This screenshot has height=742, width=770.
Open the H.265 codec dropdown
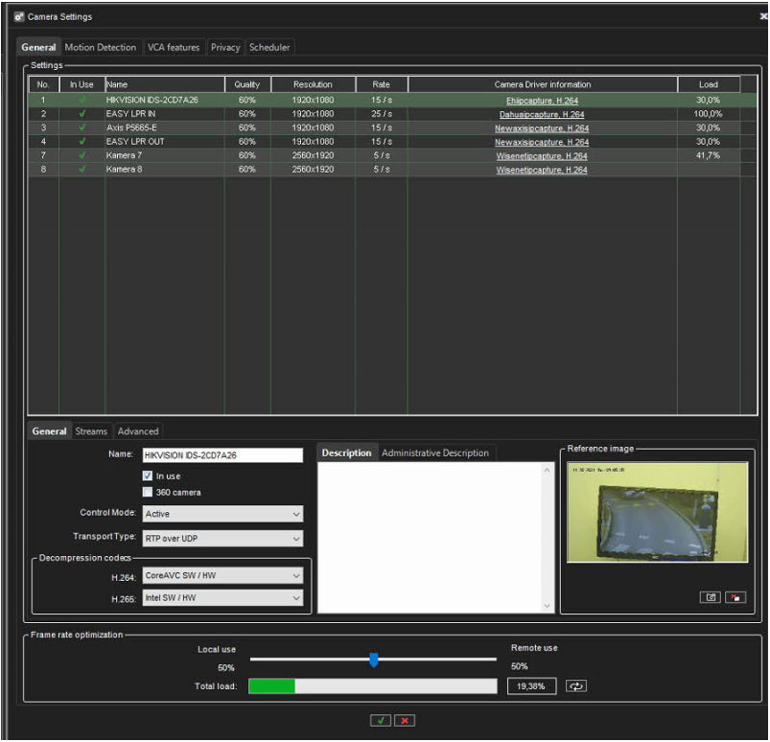pyautogui.click(x=222, y=598)
